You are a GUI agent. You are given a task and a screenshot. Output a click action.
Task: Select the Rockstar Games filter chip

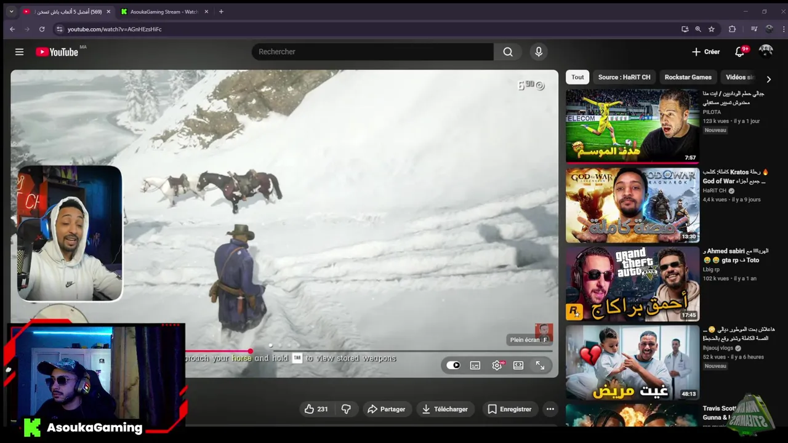[688, 77]
